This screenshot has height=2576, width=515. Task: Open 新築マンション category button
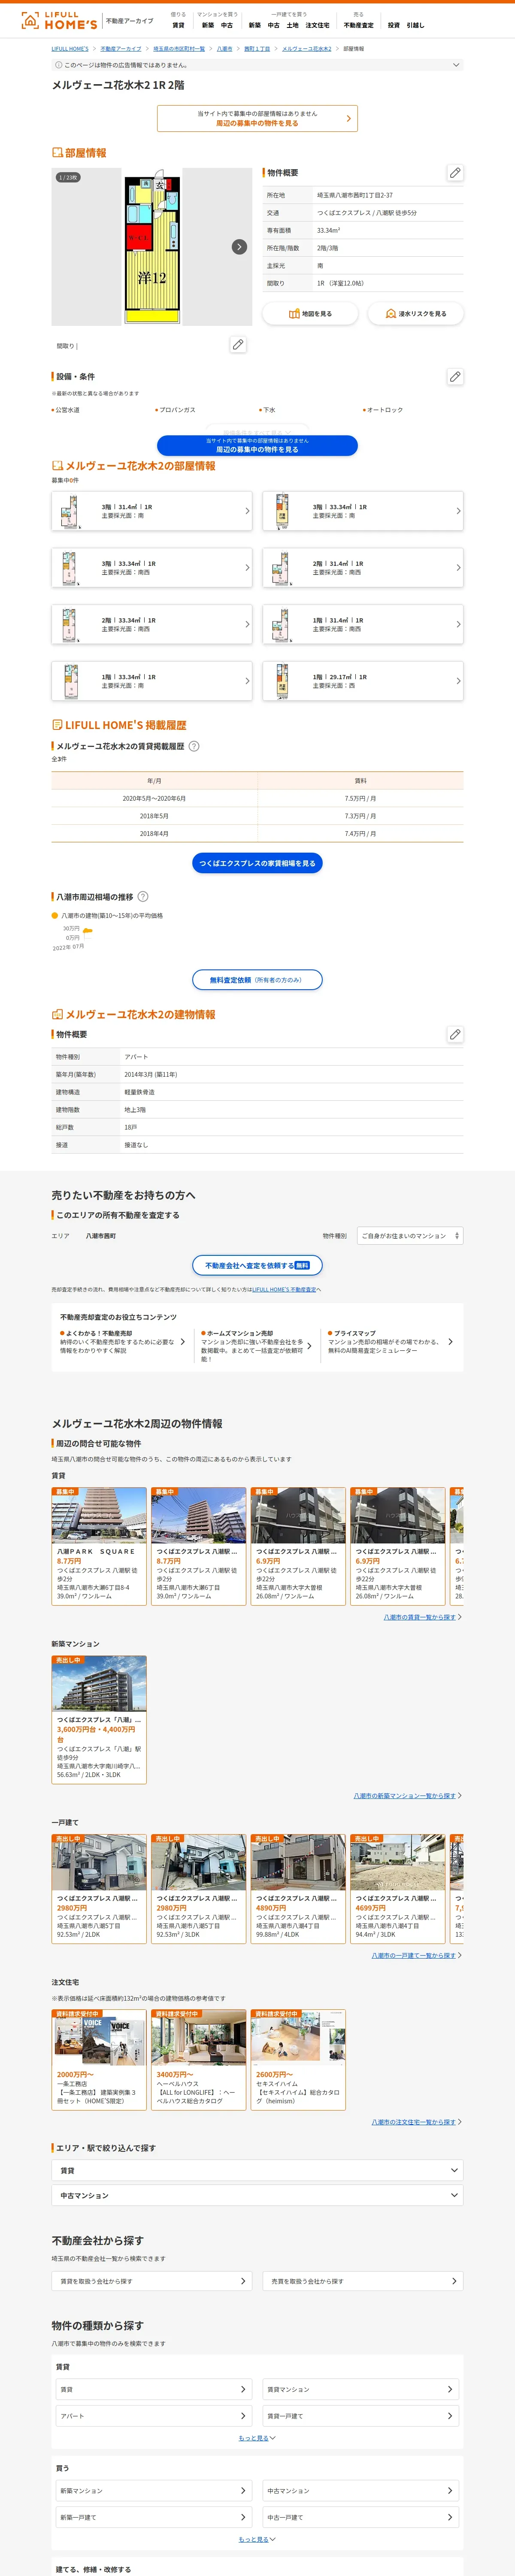tap(154, 2491)
